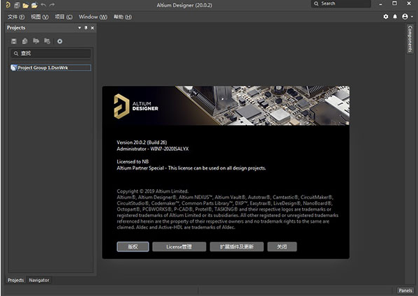418x296 pixels.
Task: Open the 文件 (F) menu
Action: (16, 17)
